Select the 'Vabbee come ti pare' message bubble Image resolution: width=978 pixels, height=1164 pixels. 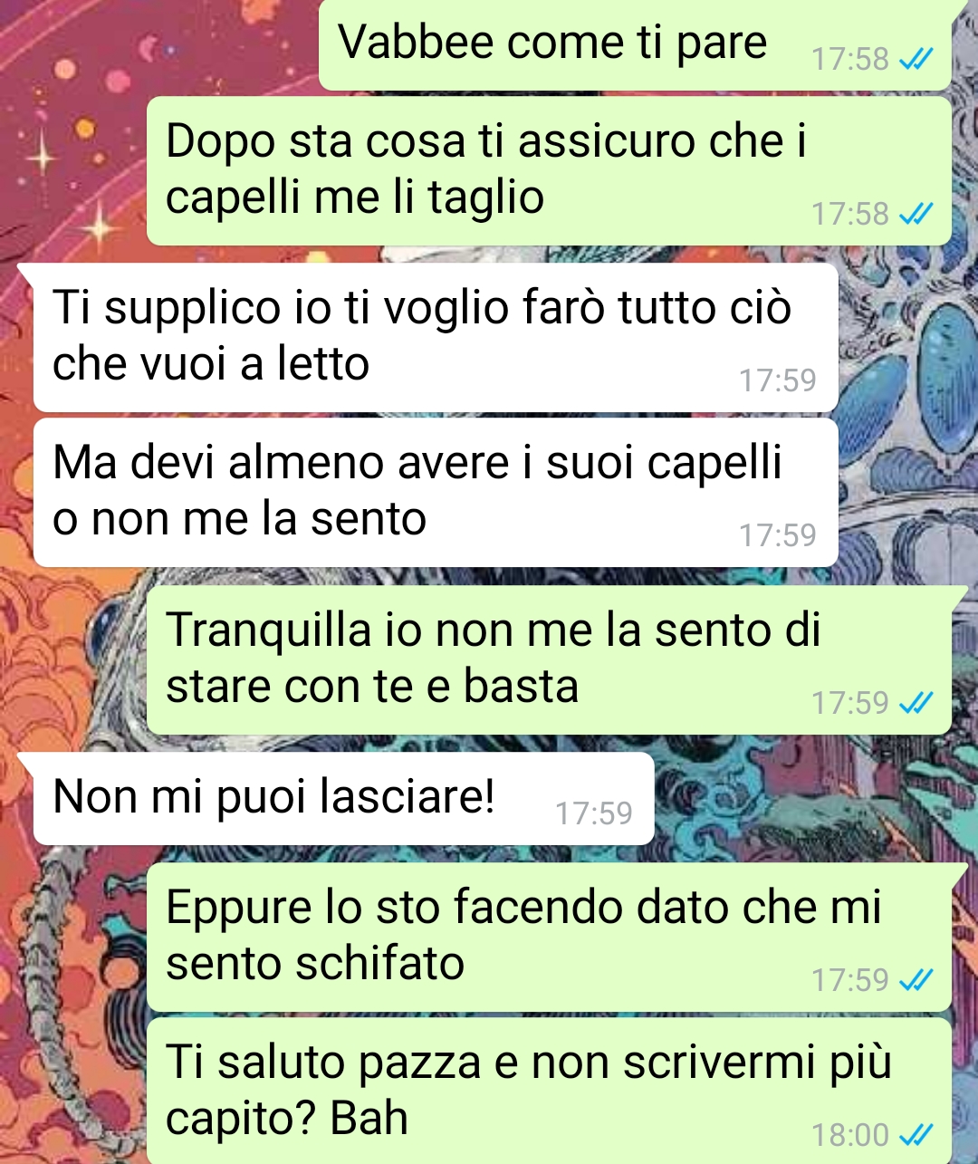coord(636,45)
